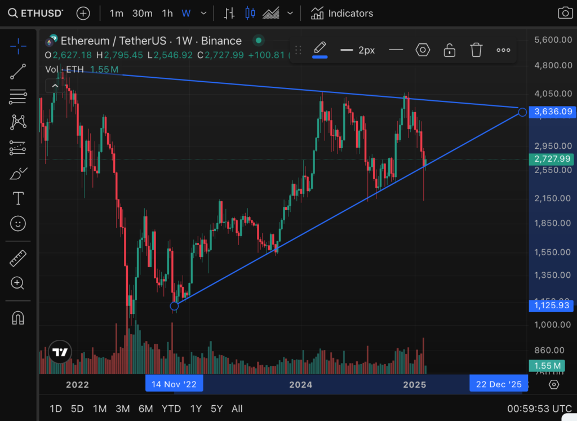
Task: Change line color with the pencil icon
Action: (x=320, y=49)
